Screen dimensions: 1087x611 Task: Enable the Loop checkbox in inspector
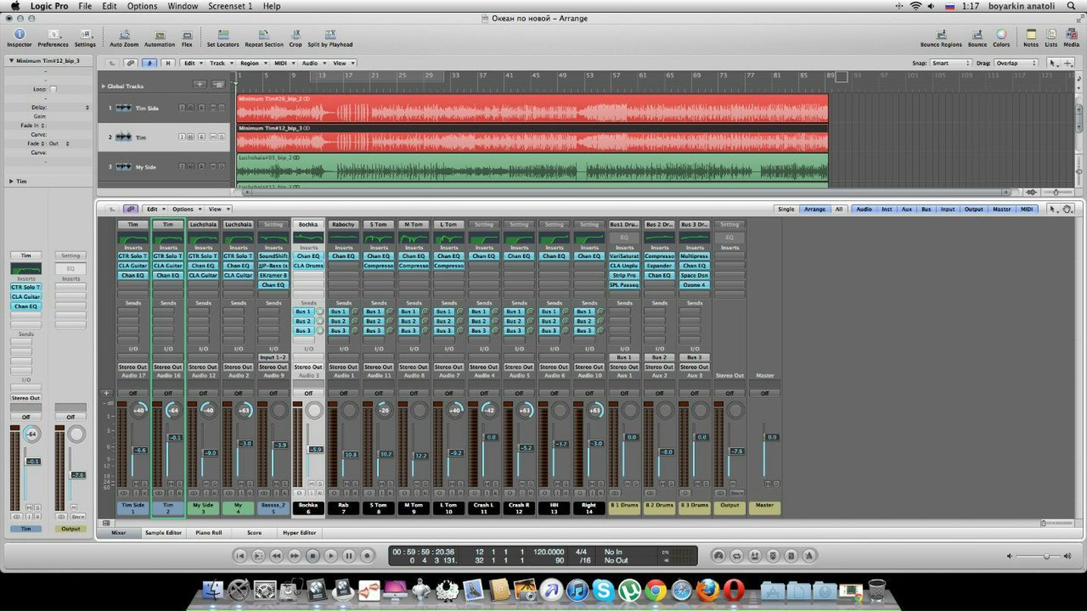pos(53,89)
